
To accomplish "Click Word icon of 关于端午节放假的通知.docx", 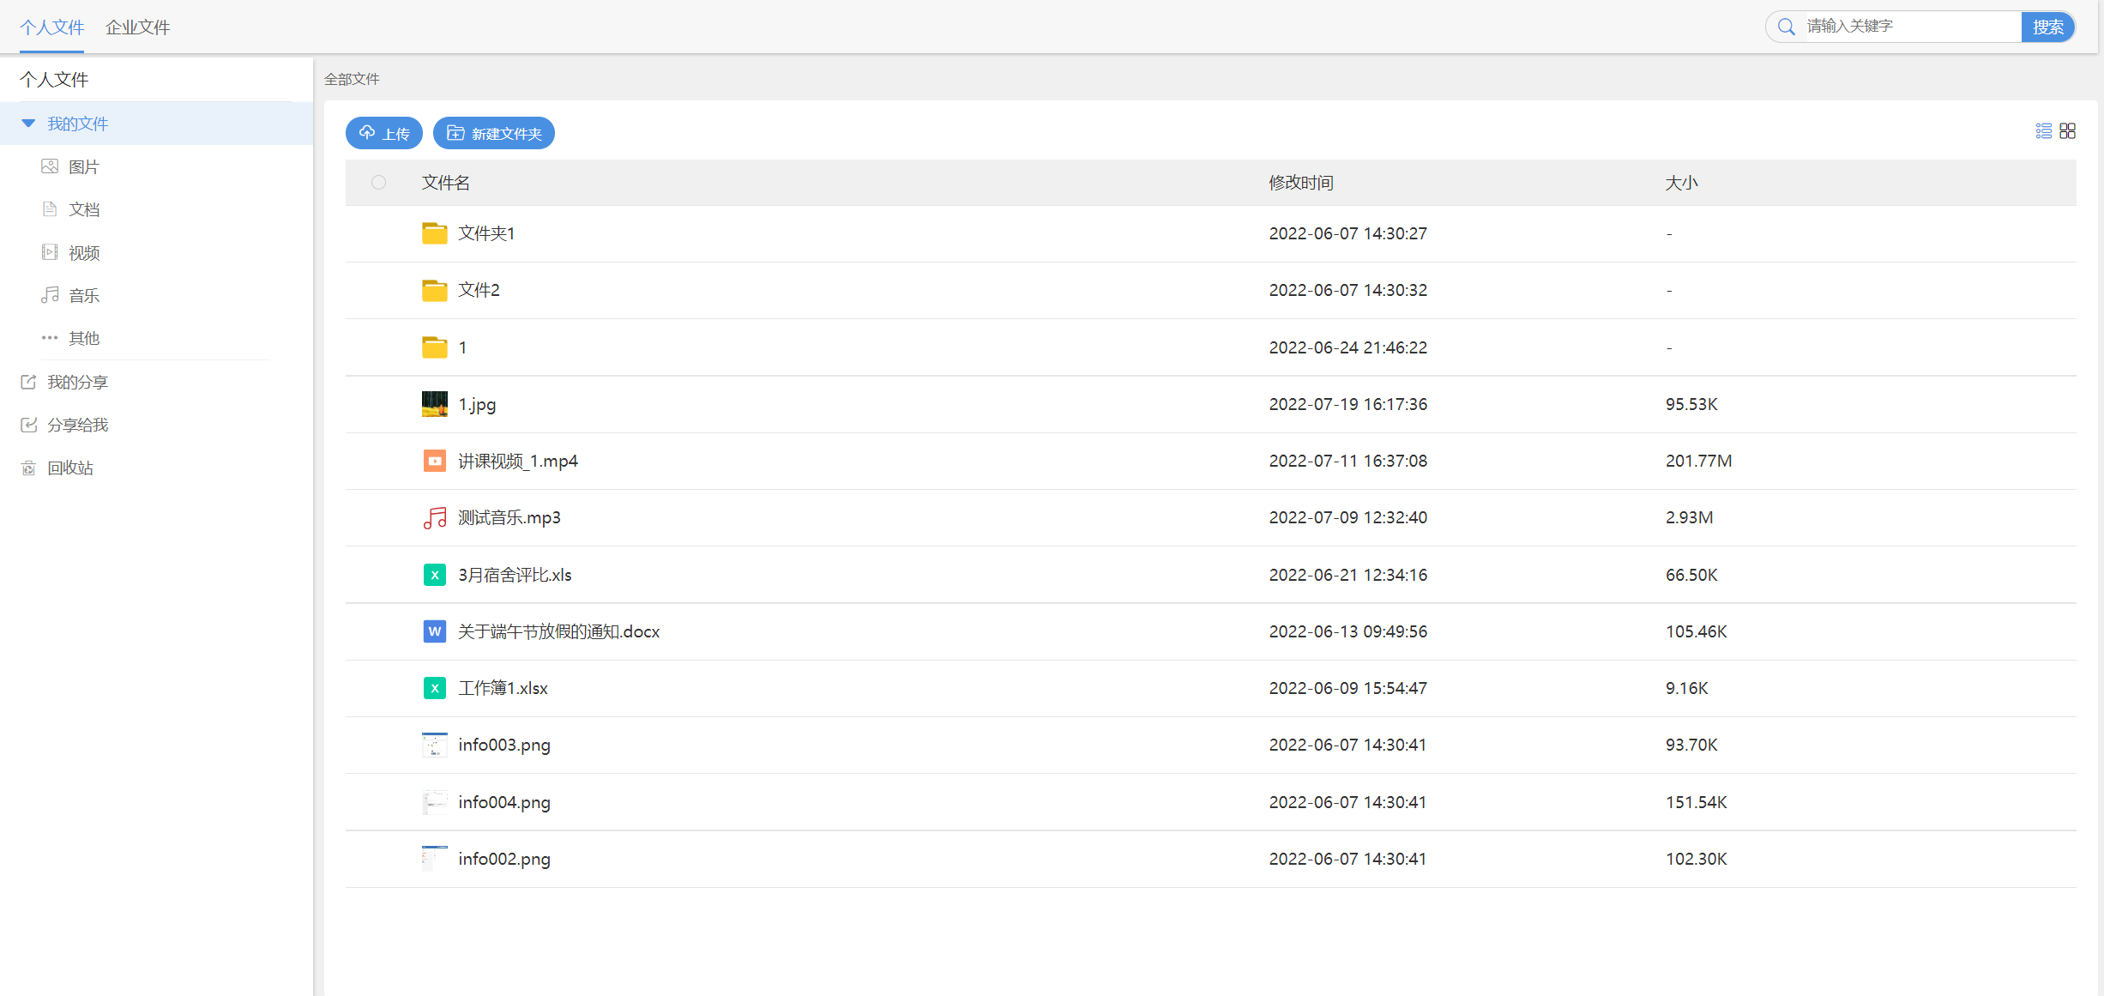I will point(434,632).
